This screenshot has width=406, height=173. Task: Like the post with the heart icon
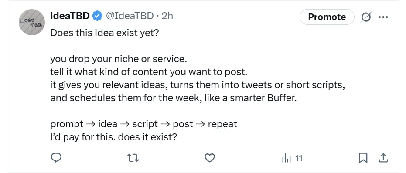(210, 158)
